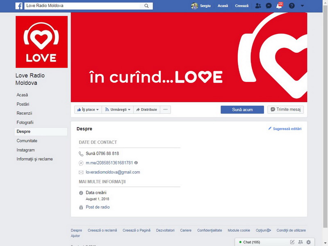The image size is (328, 246).
Task: Click the info icon after the m.me link
Action: click(x=136, y=162)
